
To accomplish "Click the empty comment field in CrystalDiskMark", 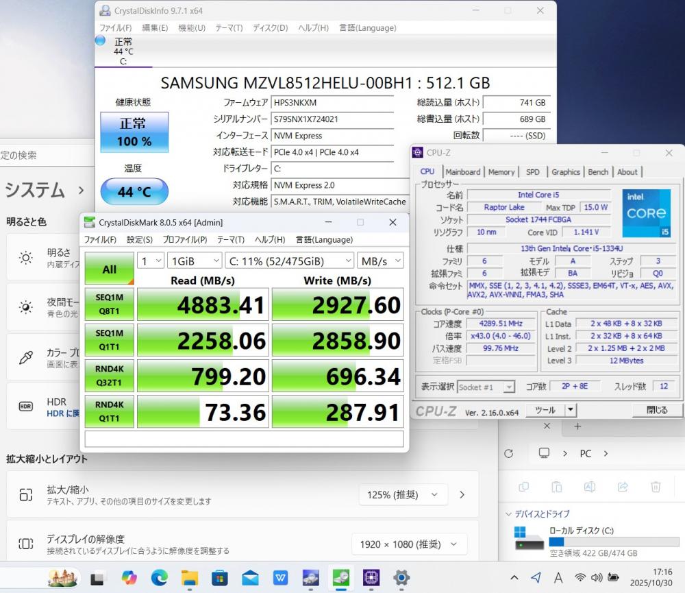I will (244, 438).
